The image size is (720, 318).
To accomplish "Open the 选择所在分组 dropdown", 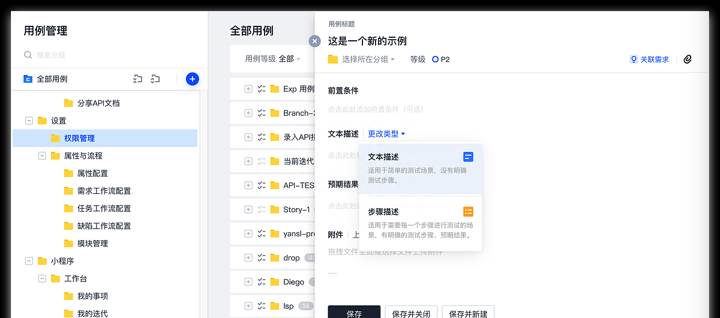I will 361,59.
